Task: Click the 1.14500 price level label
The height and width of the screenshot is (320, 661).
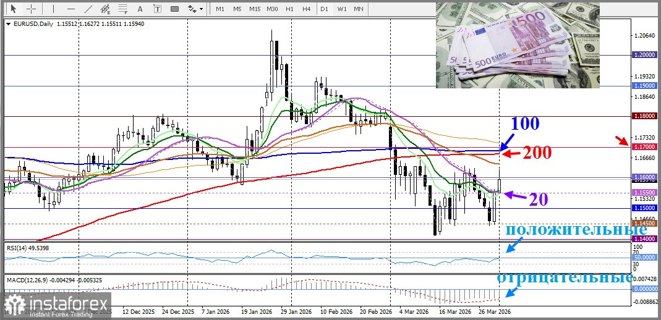Action: [x=644, y=223]
